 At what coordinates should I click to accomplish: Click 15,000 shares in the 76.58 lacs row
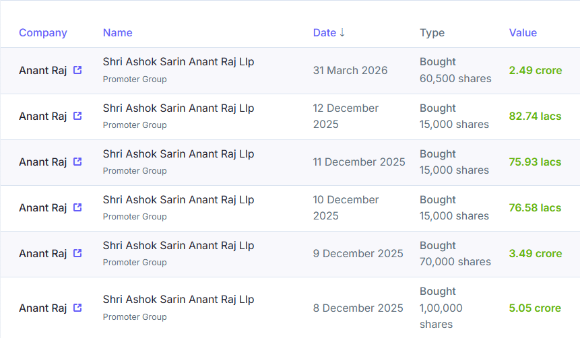[454, 216]
